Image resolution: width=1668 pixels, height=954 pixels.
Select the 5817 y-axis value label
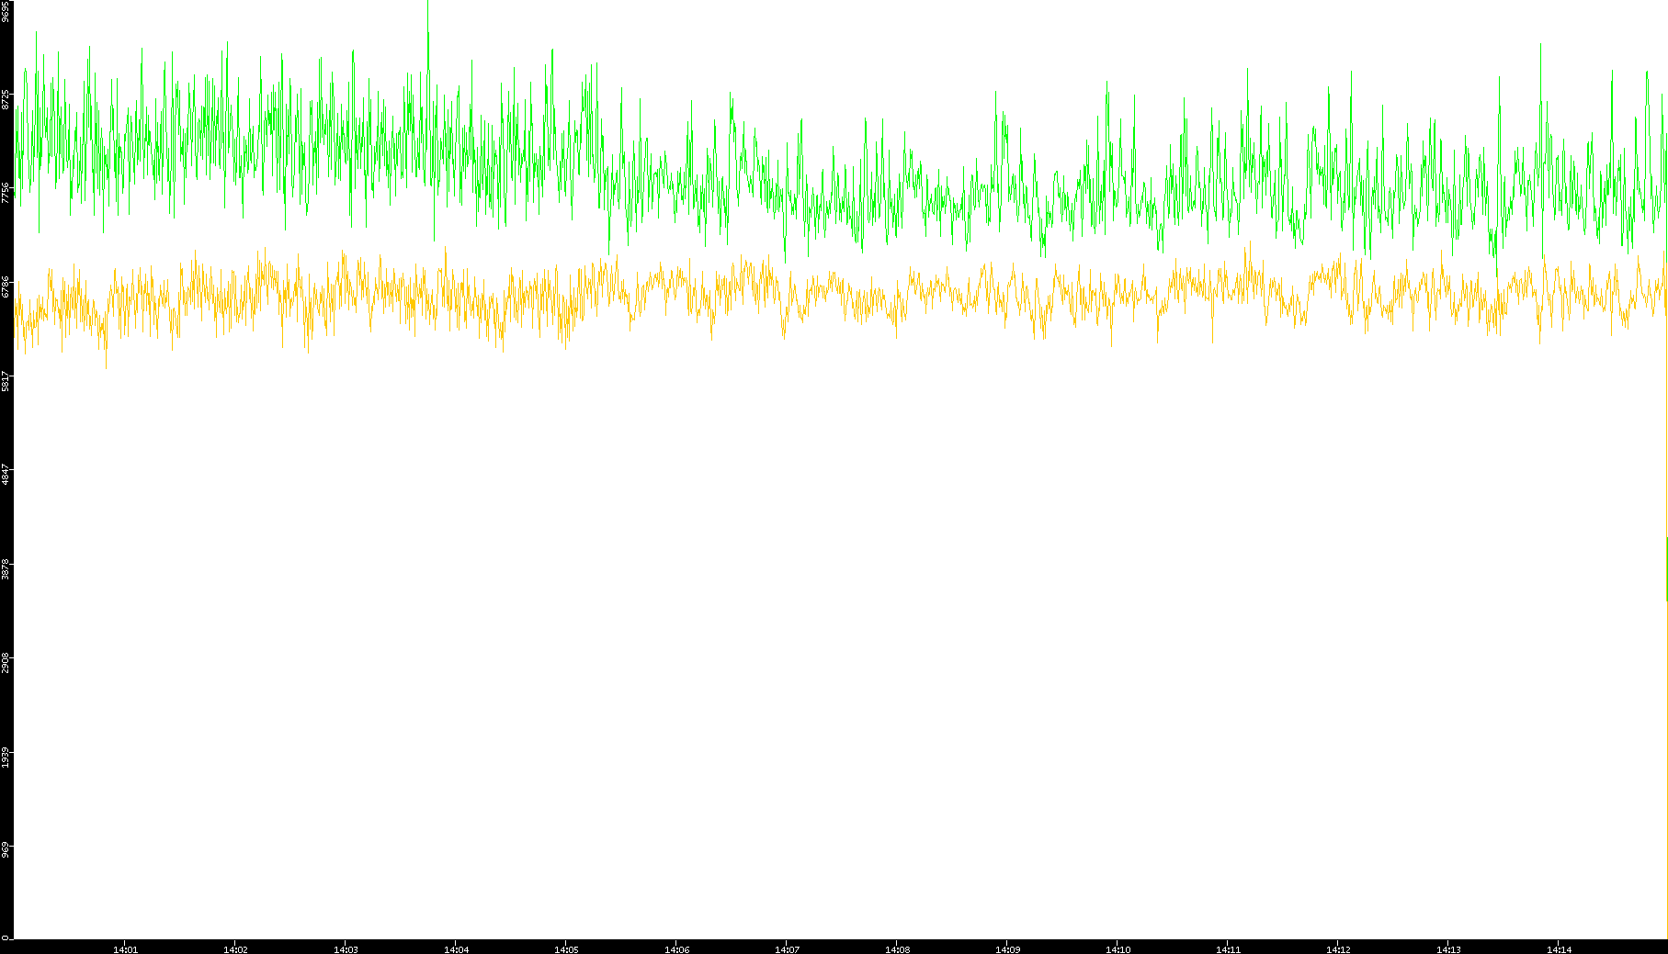6,380
